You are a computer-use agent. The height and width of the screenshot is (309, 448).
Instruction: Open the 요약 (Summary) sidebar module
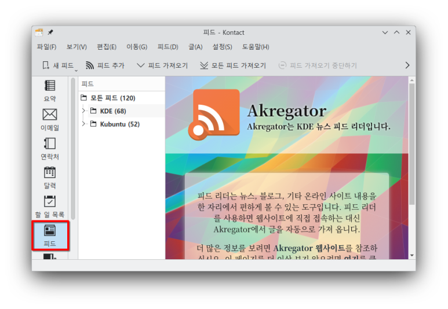[50, 91]
